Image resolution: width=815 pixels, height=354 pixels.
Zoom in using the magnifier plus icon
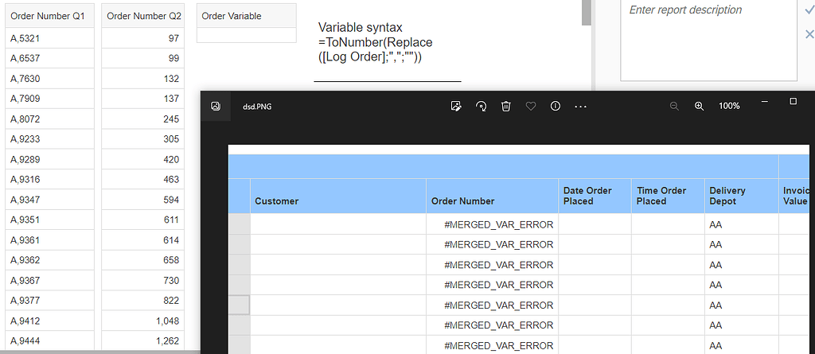pyautogui.click(x=700, y=106)
